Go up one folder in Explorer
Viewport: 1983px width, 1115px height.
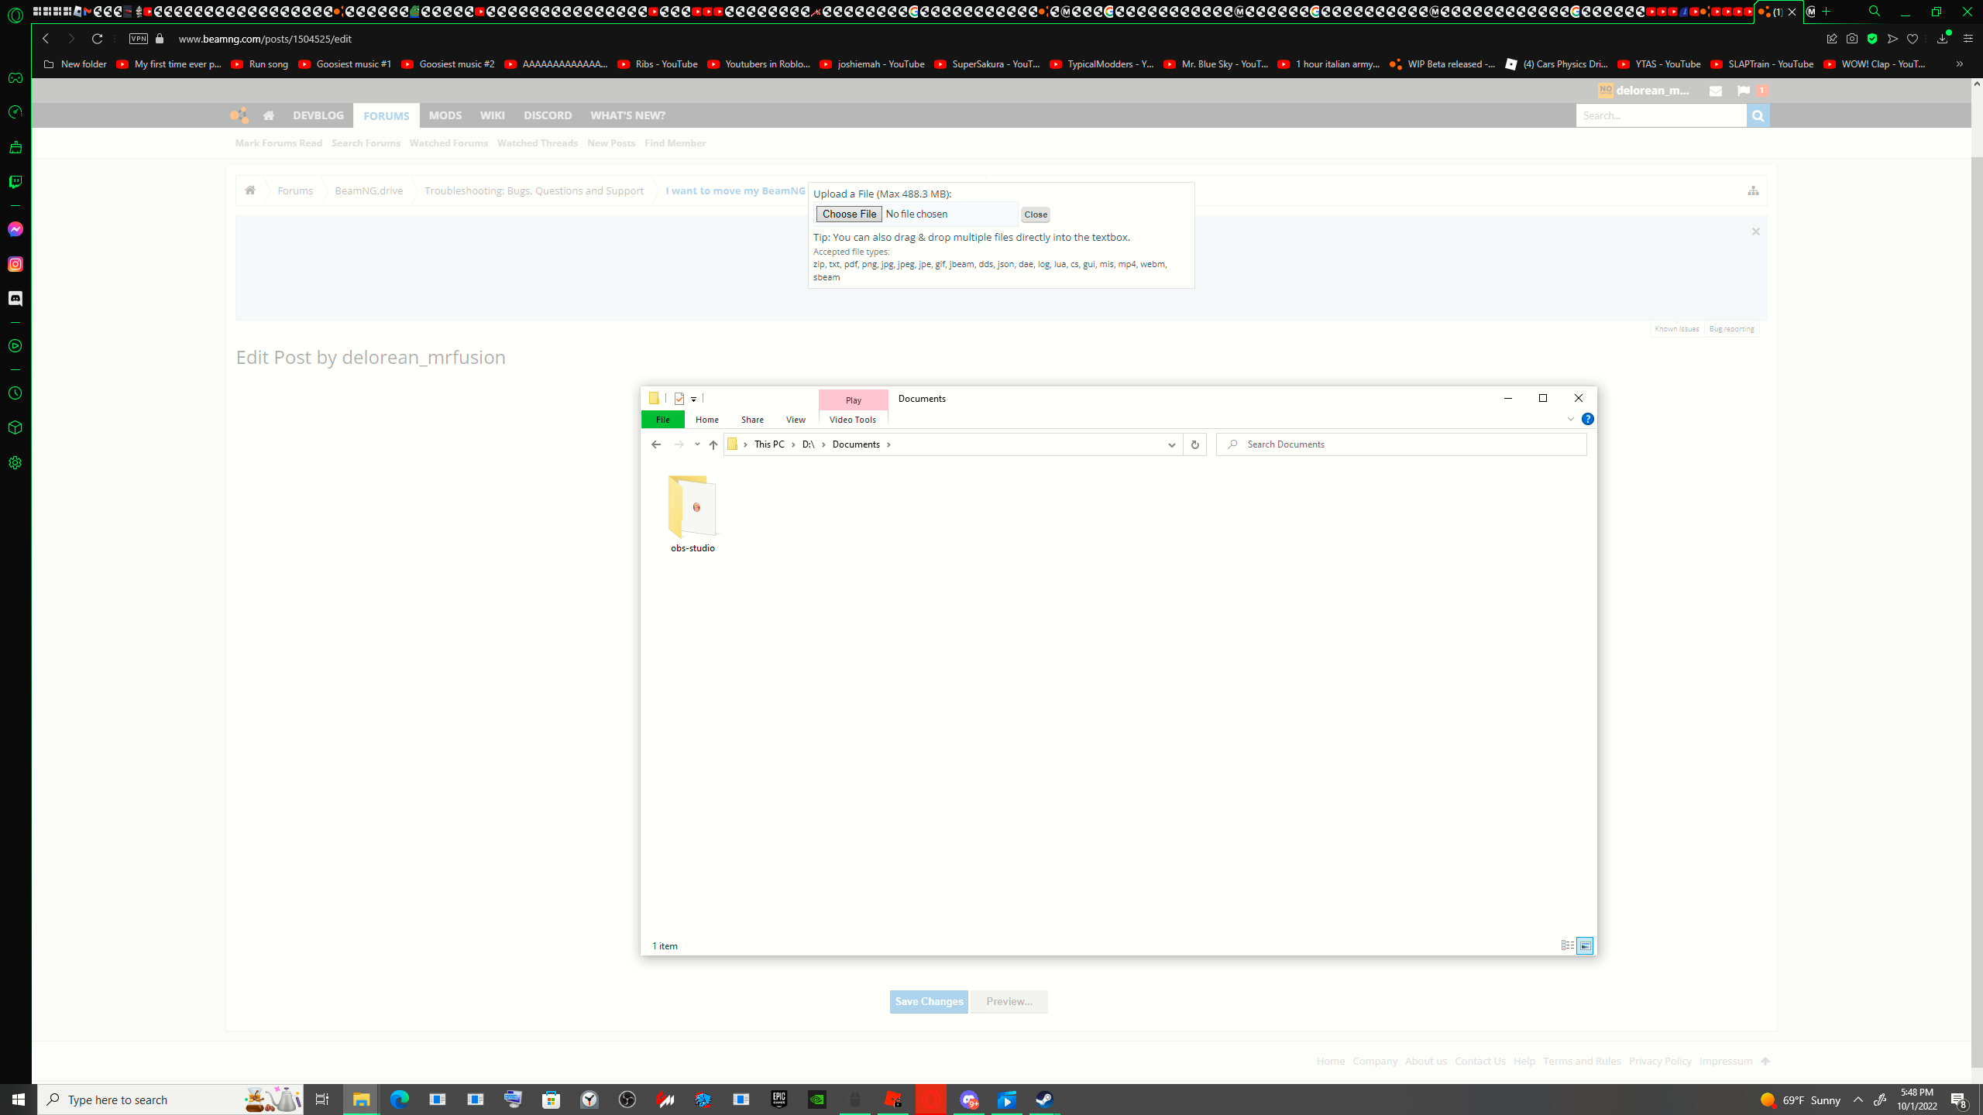pyautogui.click(x=713, y=444)
